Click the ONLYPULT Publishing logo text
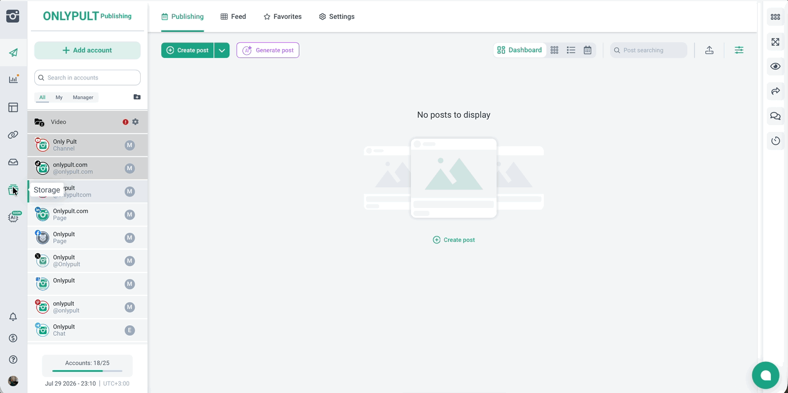The width and height of the screenshot is (788, 393). click(87, 16)
